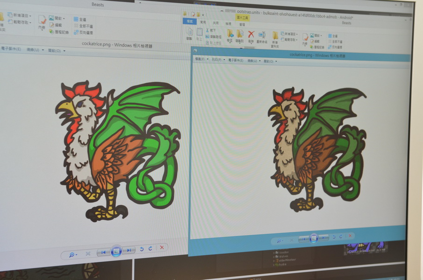Start slideshow in the front photo viewer
The width and height of the screenshot is (423, 280).
pyautogui.click(x=314, y=238)
